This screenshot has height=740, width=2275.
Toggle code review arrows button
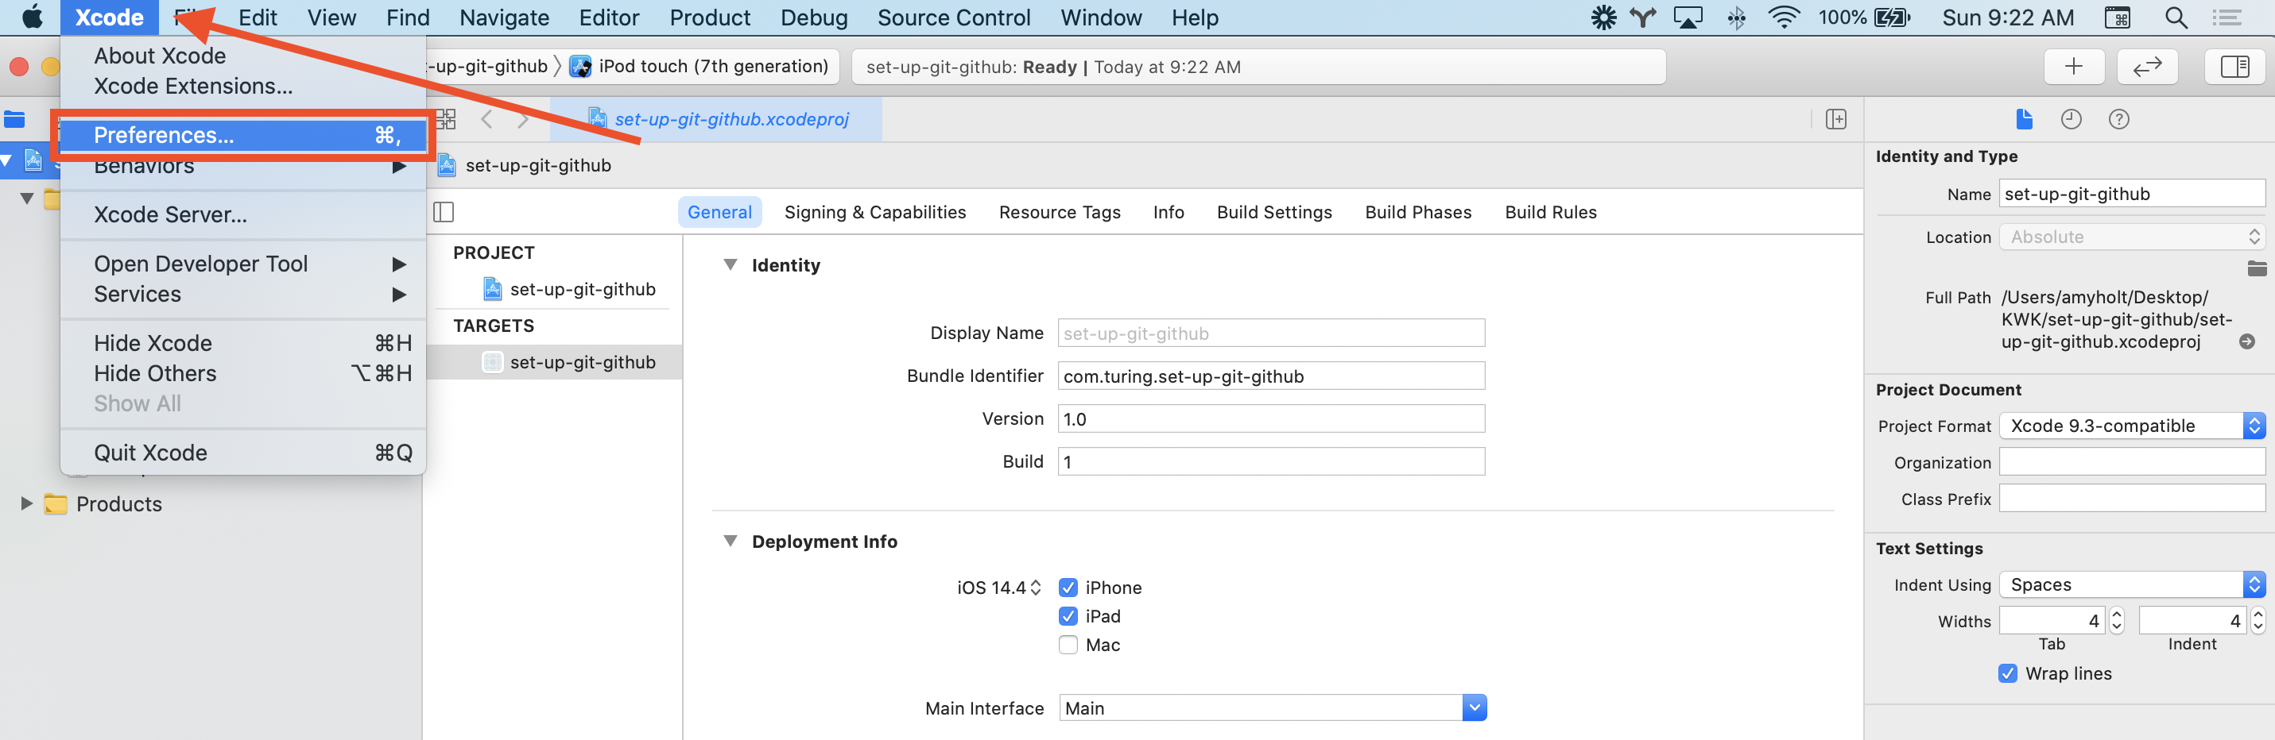(2147, 66)
